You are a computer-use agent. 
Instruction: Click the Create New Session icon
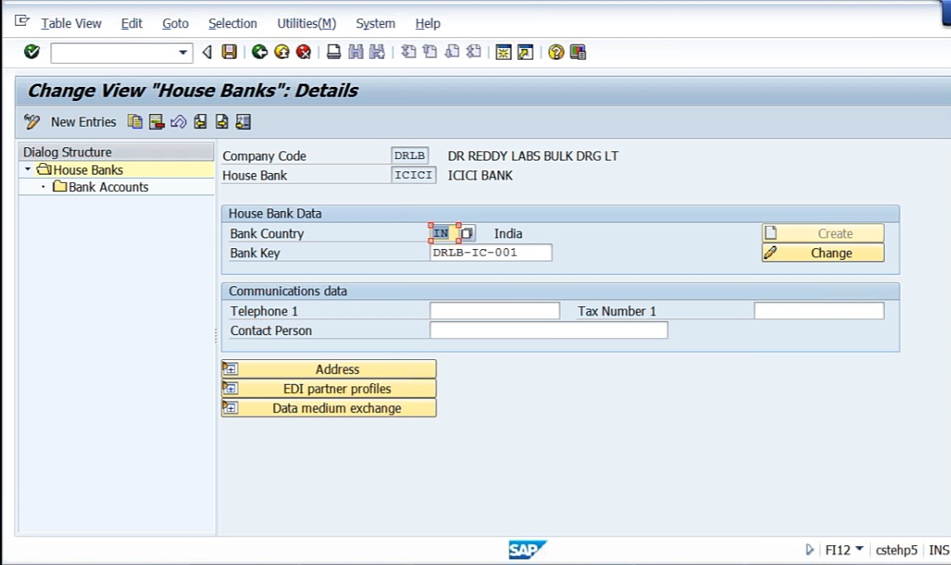(x=504, y=52)
